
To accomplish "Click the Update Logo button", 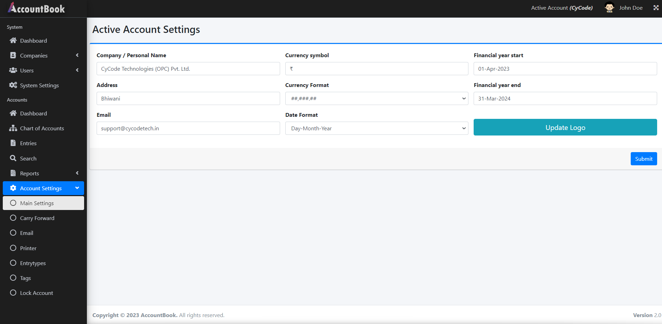I will click(565, 127).
